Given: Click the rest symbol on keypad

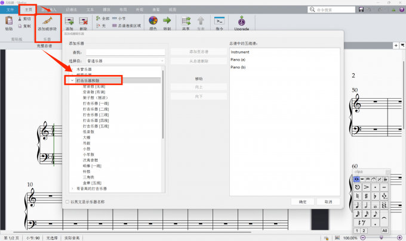Looking at the screenshot, I should [x=362, y=223].
